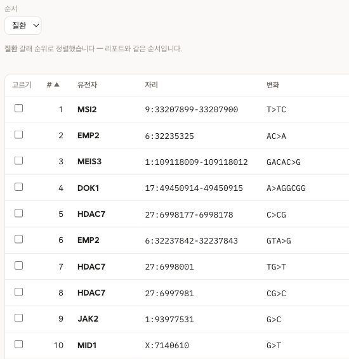Click location 6:32237842-32237843
The width and height of the screenshot is (349, 359).
(192, 241)
